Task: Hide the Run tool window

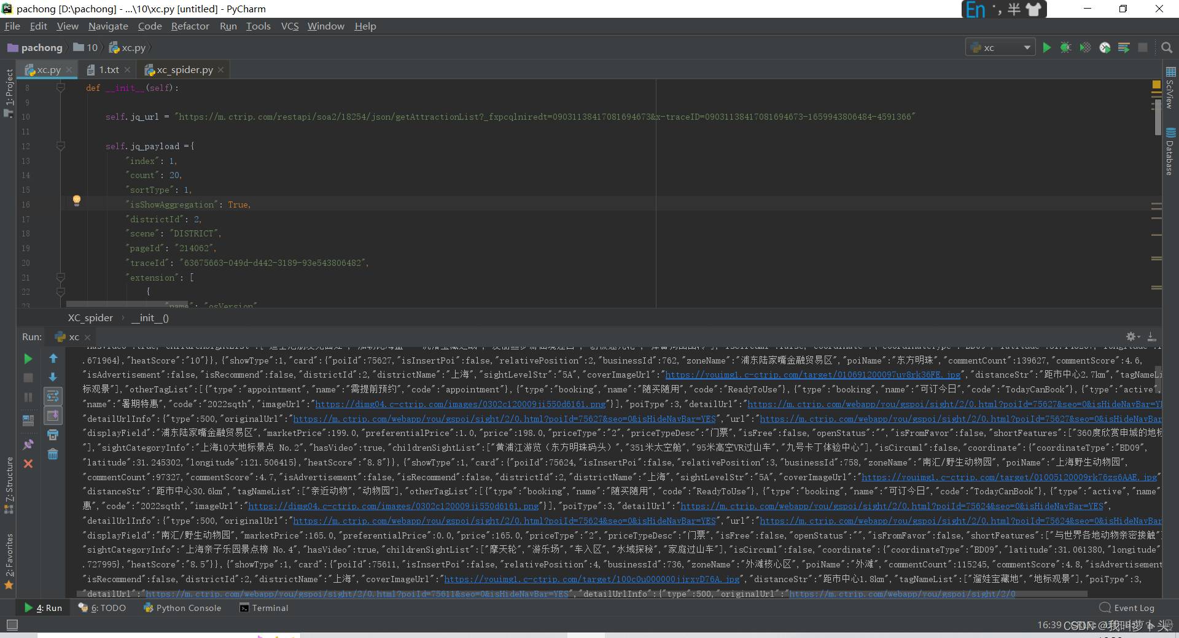Action: click(1152, 337)
